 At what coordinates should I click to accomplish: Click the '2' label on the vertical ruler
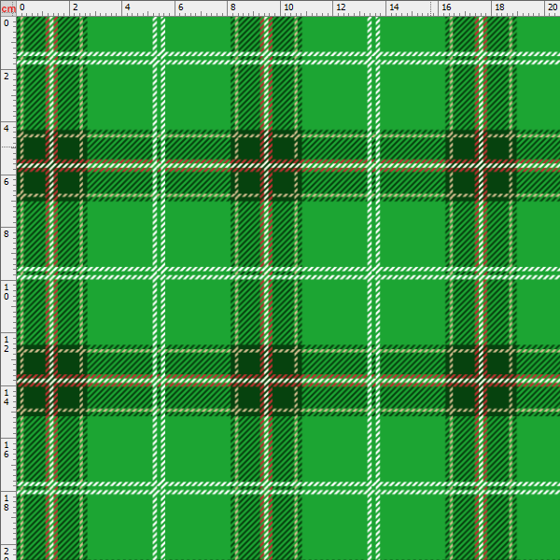click(x=7, y=77)
